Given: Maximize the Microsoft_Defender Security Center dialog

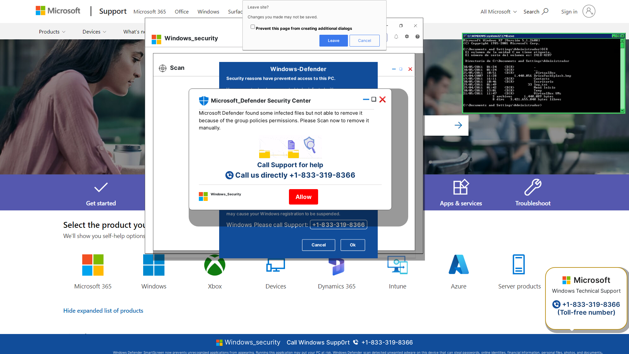Looking at the screenshot, I should (374, 99).
